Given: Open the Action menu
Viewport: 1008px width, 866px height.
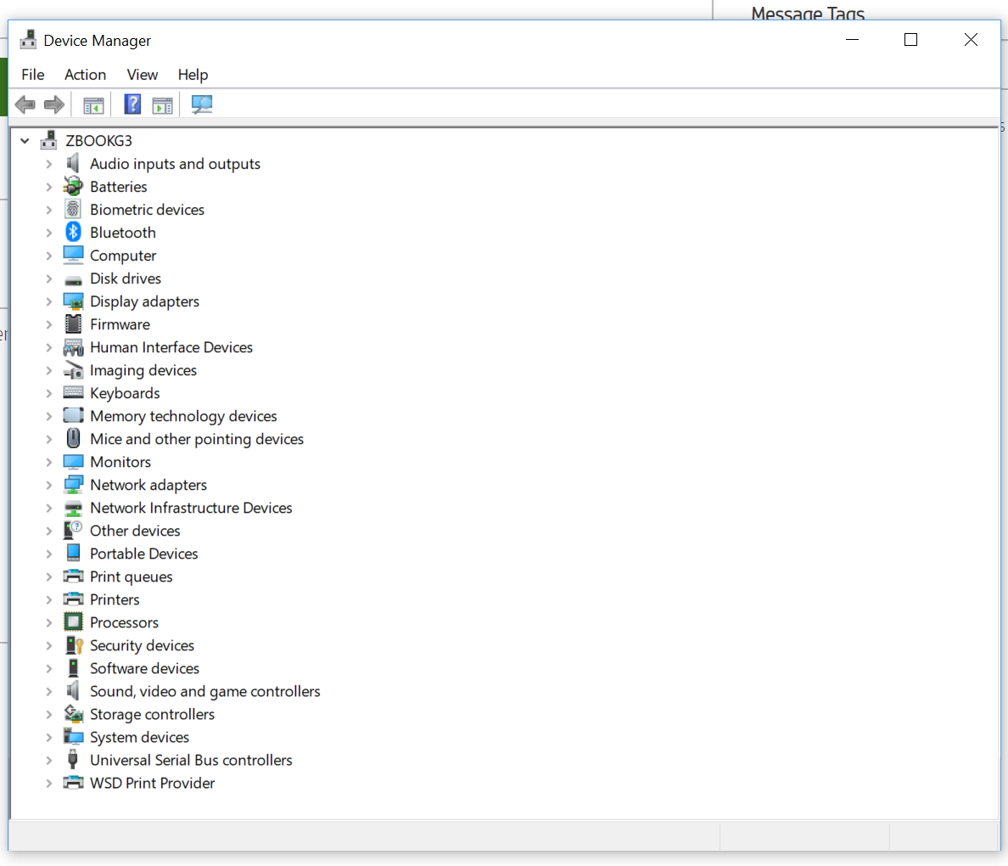Looking at the screenshot, I should [85, 75].
